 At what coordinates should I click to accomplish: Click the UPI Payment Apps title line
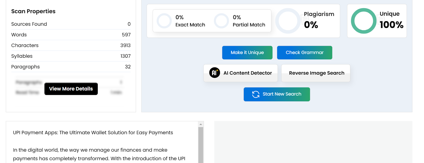pyautogui.click(x=93, y=133)
